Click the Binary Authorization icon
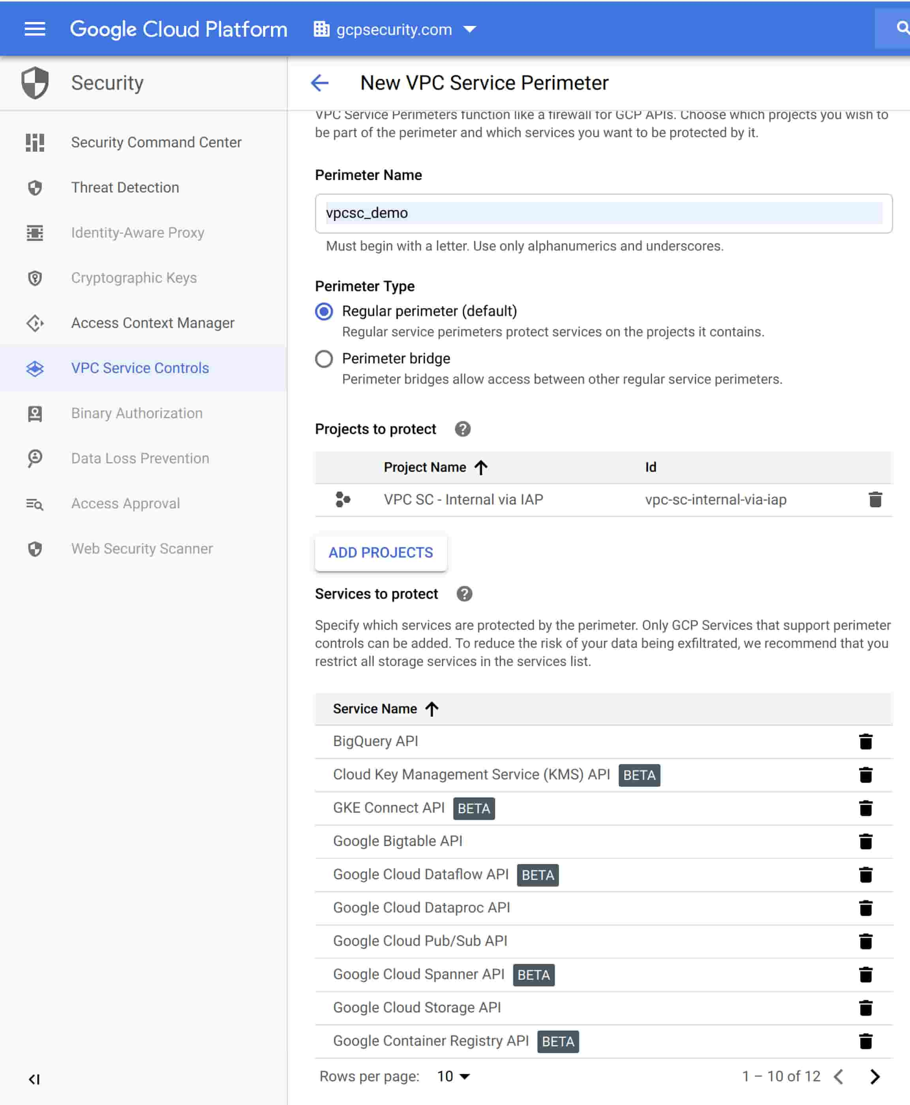 tap(35, 413)
